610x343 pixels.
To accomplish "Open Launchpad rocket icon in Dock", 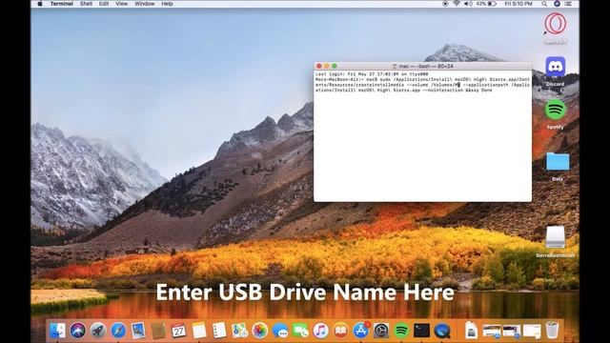I will (x=98, y=331).
